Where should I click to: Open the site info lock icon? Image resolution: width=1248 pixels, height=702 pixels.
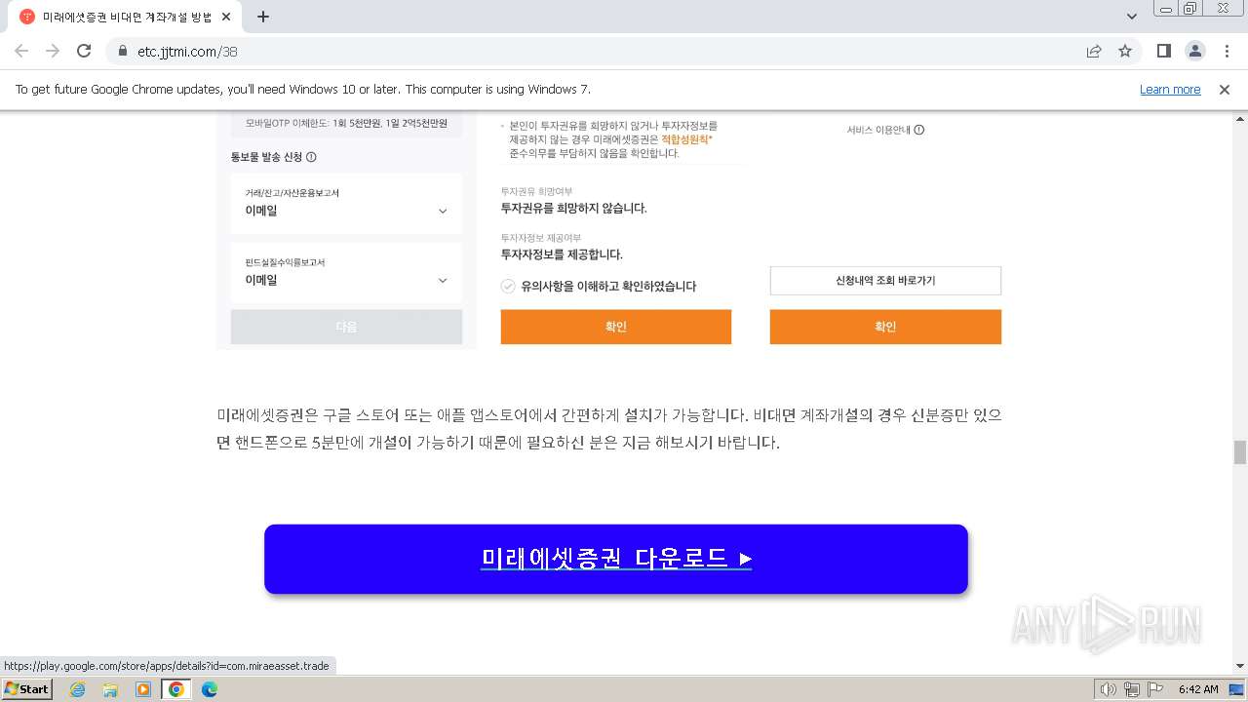(x=123, y=51)
